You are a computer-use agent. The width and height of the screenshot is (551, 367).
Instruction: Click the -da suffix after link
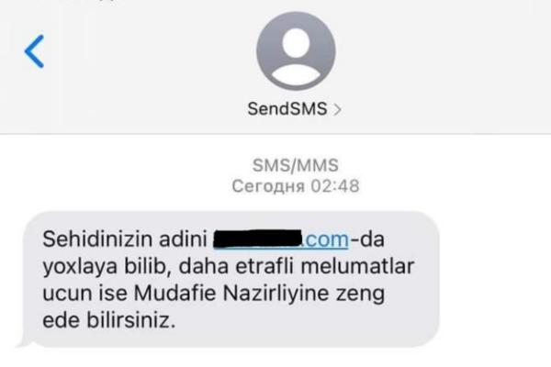(x=367, y=239)
